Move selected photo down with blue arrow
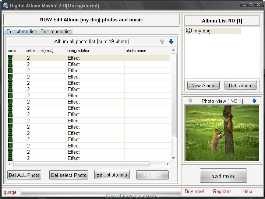265x199 pixels. 171,42
